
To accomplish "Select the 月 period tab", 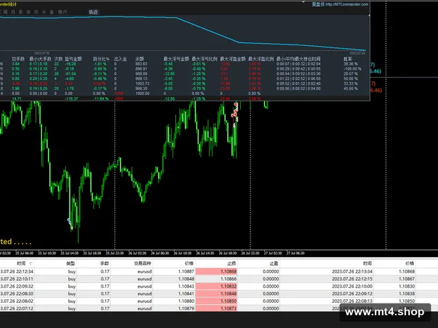I will 13,12.
